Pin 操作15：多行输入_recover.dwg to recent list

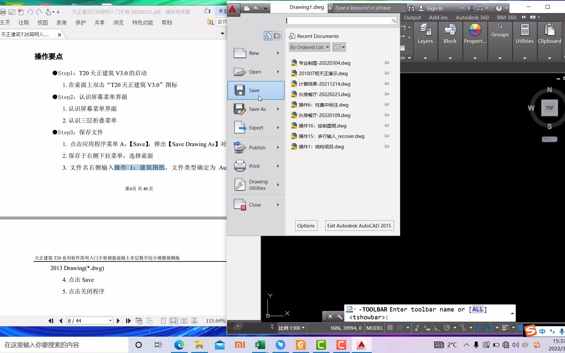[387, 136]
